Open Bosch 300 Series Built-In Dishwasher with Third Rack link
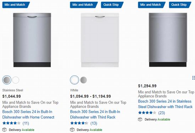 coord(95,114)
